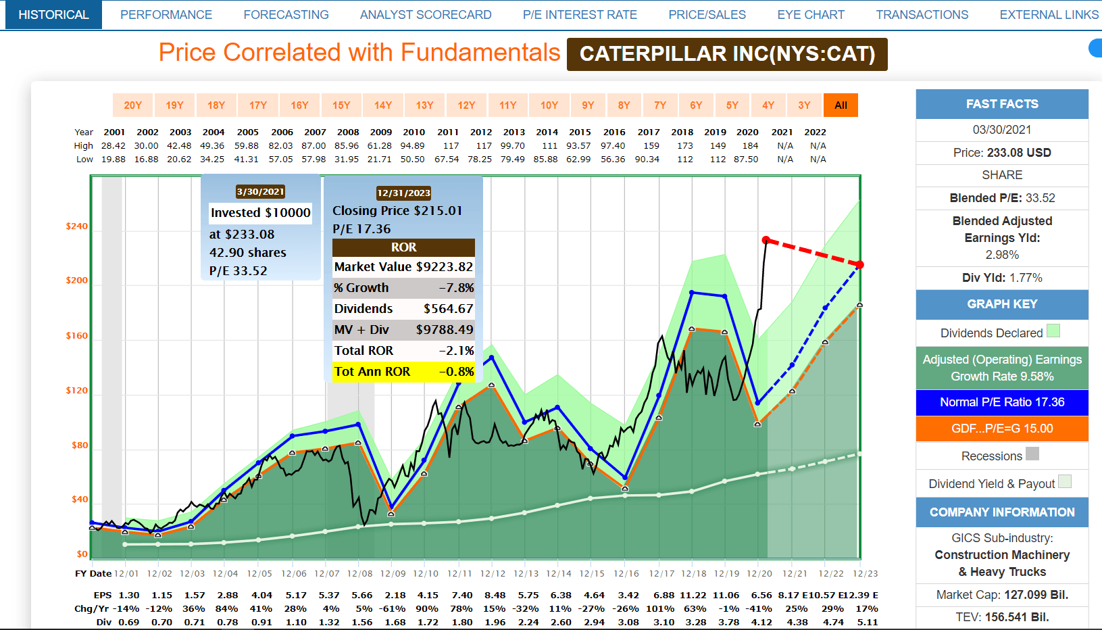Click the 2009 year column header
The width and height of the screenshot is (1102, 630).
click(381, 132)
